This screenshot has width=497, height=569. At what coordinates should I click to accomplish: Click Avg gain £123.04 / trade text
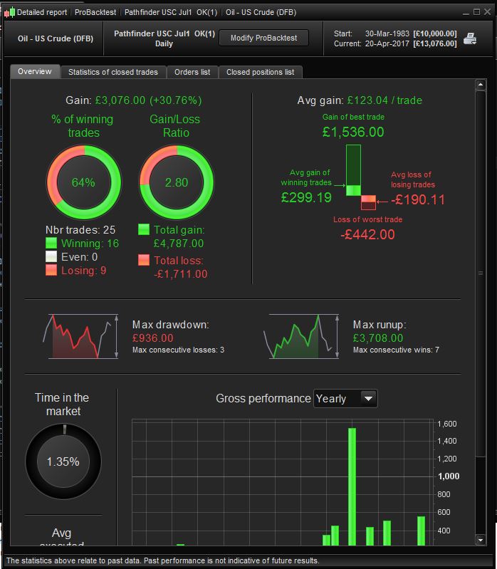pyautogui.click(x=360, y=100)
